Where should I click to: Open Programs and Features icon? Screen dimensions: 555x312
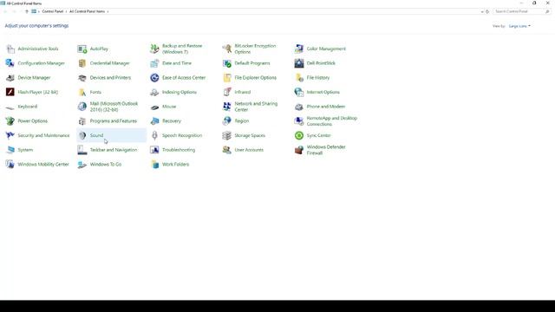tap(82, 121)
